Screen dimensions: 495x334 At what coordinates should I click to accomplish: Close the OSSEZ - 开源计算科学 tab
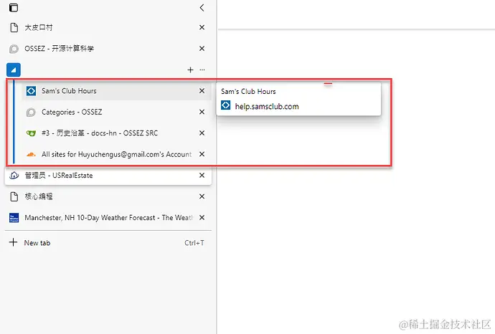pos(202,49)
